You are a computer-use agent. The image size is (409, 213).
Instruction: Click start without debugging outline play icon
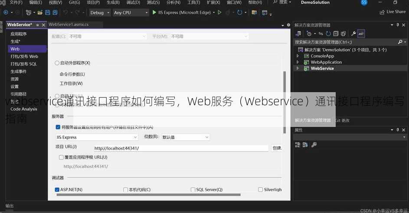click(x=219, y=12)
